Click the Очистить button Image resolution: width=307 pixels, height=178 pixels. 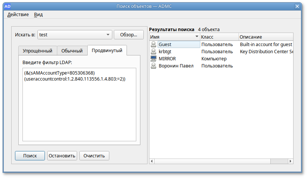pos(94,156)
